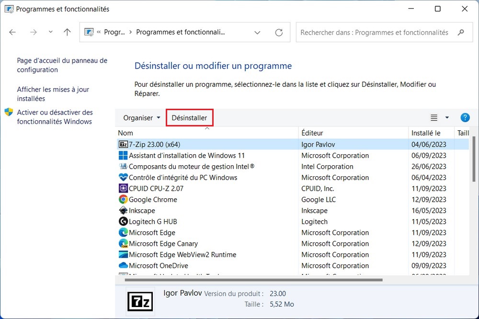Screen dimensions: 479x319
Task: Select Contrôle d'intégrité du PC Windows
Action: tap(183, 177)
